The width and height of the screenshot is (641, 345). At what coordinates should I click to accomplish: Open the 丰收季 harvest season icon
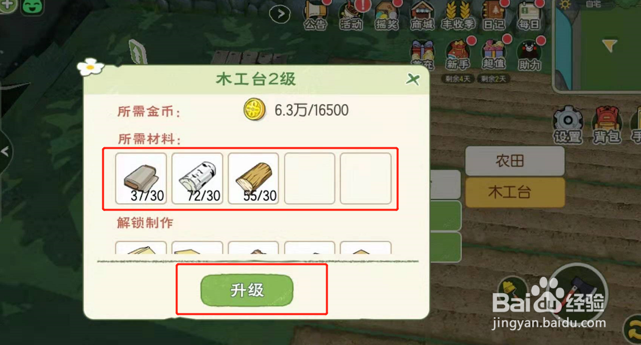458,15
